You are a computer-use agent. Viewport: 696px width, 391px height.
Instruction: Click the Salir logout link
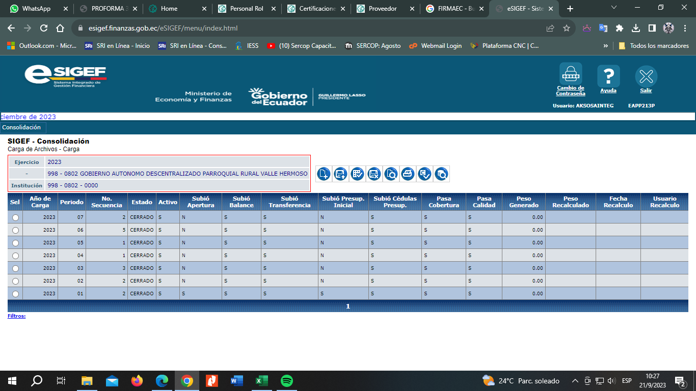(x=646, y=91)
